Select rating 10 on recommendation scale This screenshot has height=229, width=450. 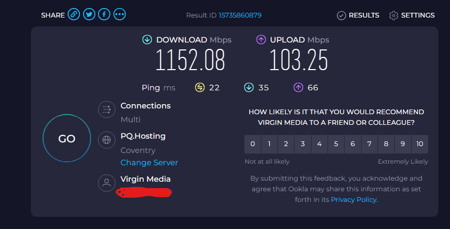pyautogui.click(x=420, y=144)
